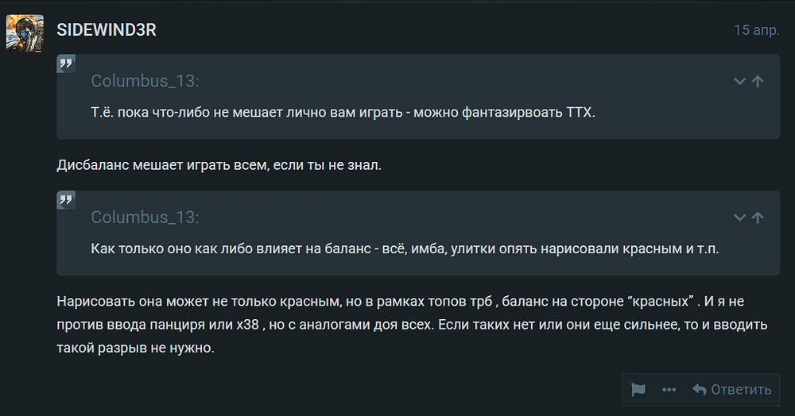Open SIDEWIND3R username profile link

click(107, 29)
